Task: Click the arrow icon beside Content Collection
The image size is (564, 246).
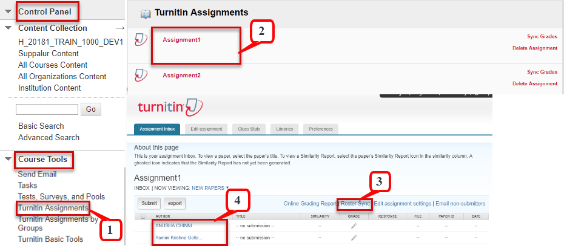Action: pyautogui.click(x=119, y=28)
